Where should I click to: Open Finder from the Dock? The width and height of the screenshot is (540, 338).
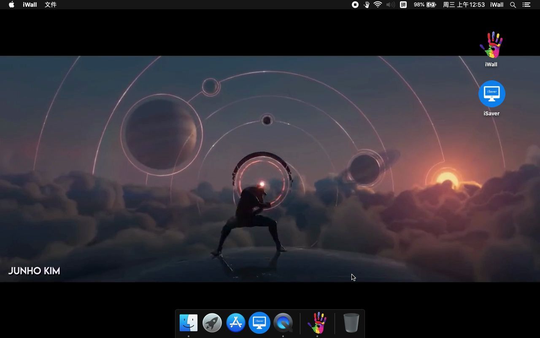click(189, 323)
